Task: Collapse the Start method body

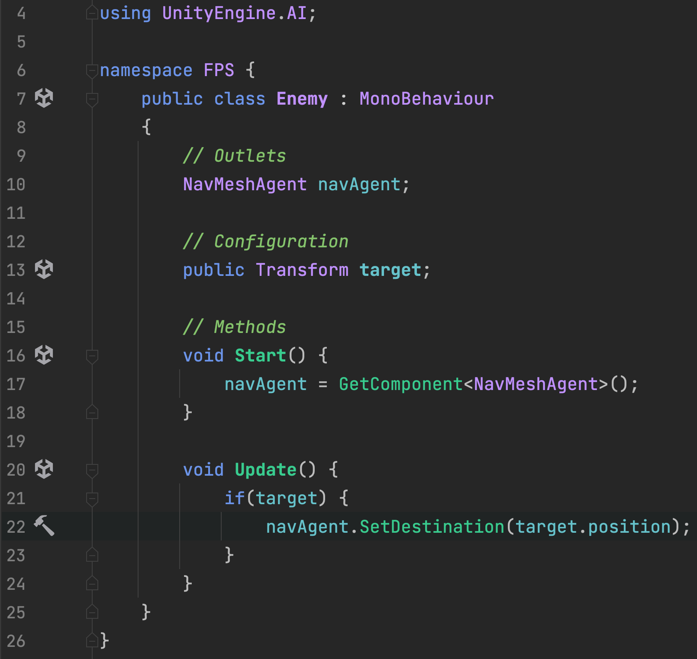Action: (92, 356)
